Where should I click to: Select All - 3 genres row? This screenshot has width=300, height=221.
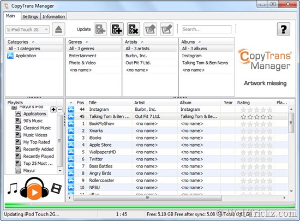point(94,49)
